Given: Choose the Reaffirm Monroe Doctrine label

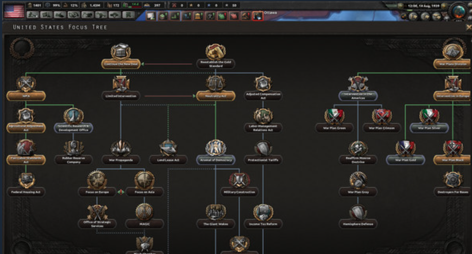Looking at the screenshot, I should click(x=358, y=160).
